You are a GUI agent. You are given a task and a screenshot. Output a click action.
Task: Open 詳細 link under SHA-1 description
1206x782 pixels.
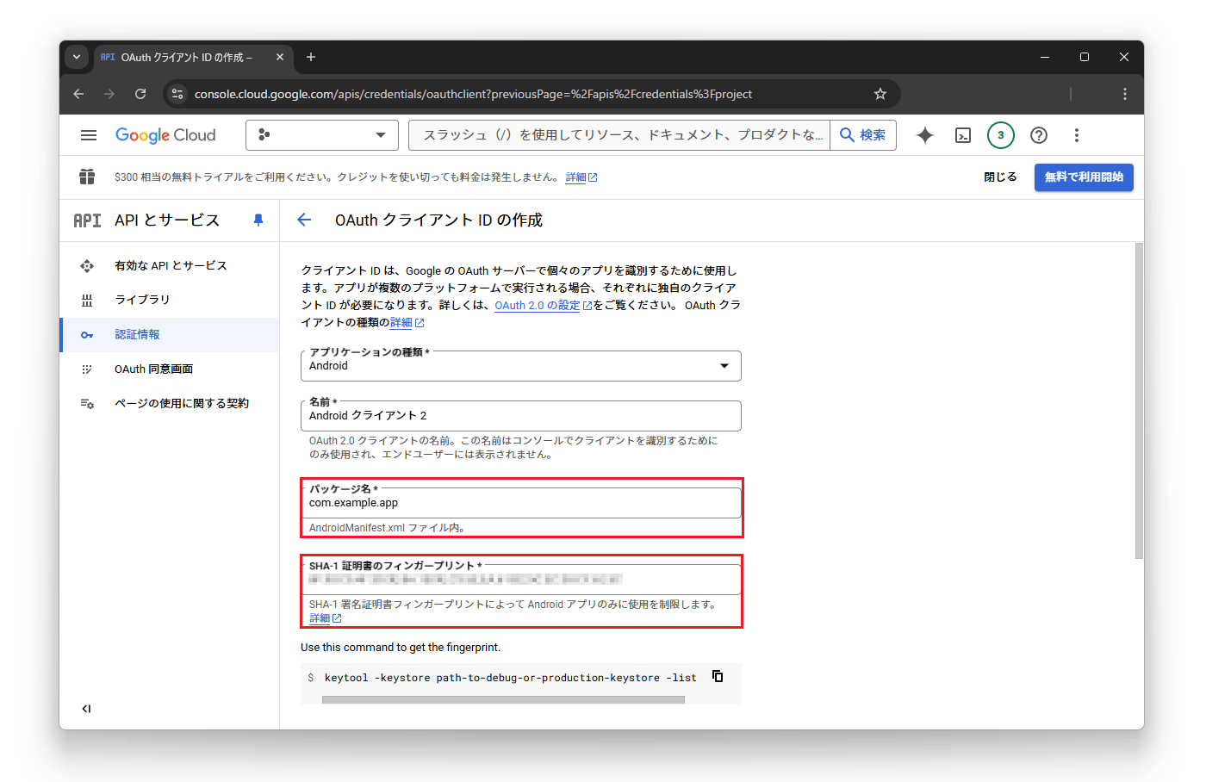pyautogui.click(x=325, y=619)
